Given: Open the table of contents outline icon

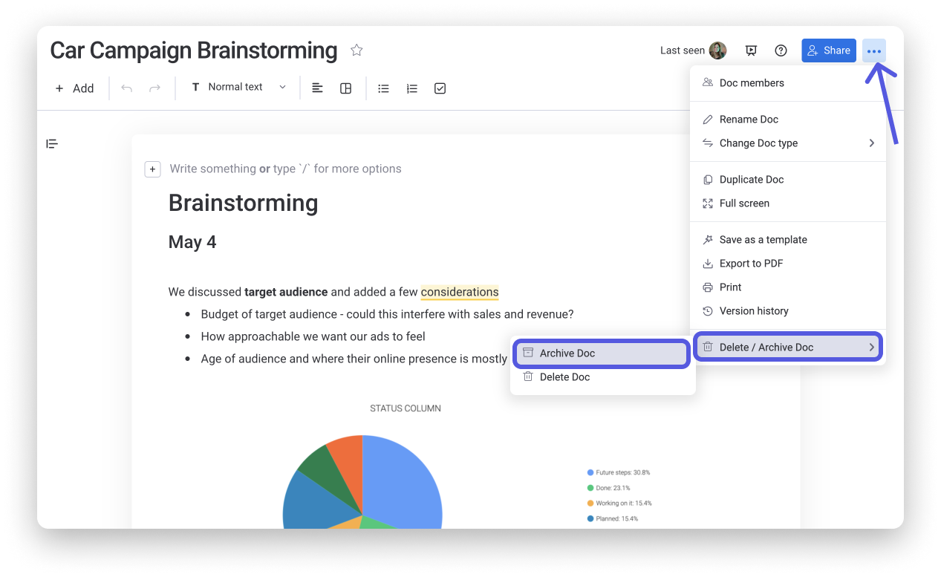Looking at the screenshot, I should (x=52, y=143).
